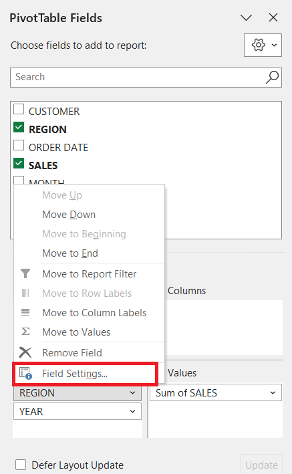The image size is (292, 474).
Task: Click the funnel Report Filter icon
Action: pyautogui.click(x=25, y=273)
